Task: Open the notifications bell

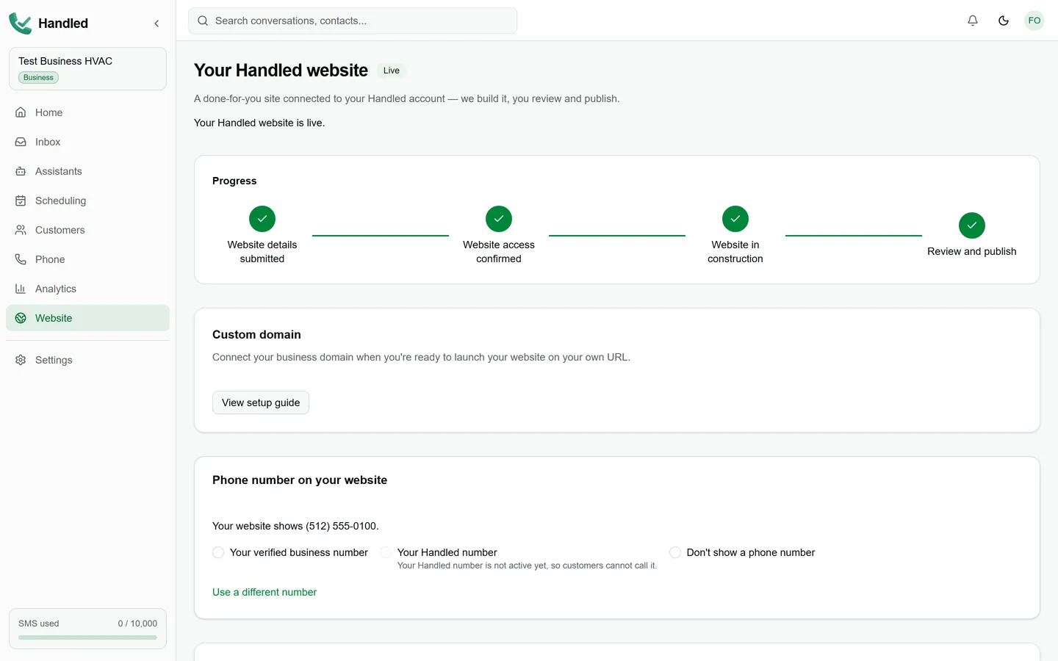Action: pyautogui.click(x=973, y=21)
